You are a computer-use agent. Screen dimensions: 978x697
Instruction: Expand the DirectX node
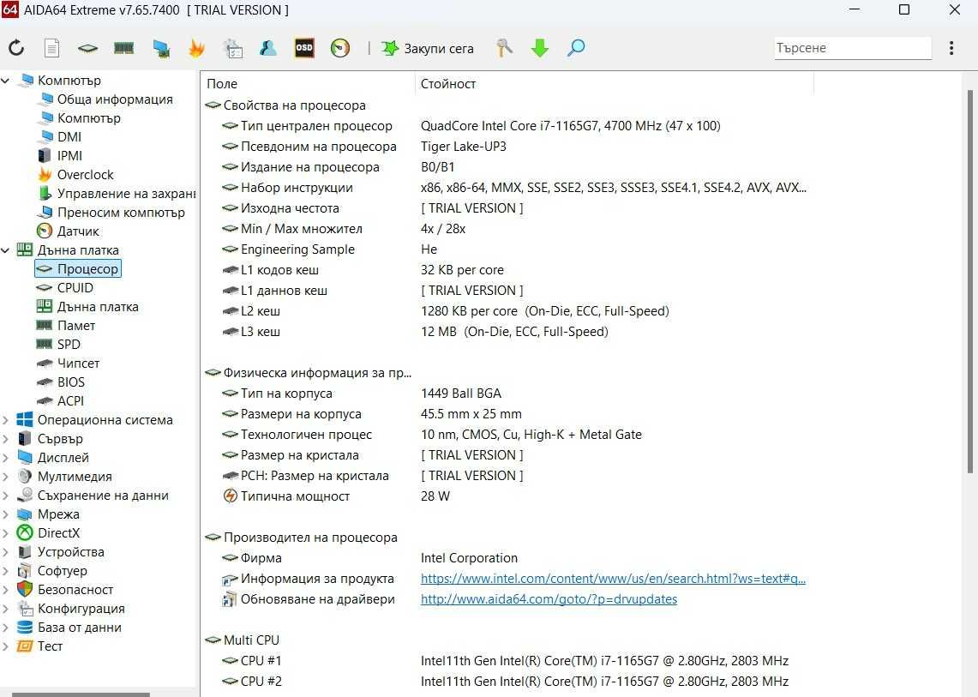point(6,533)
